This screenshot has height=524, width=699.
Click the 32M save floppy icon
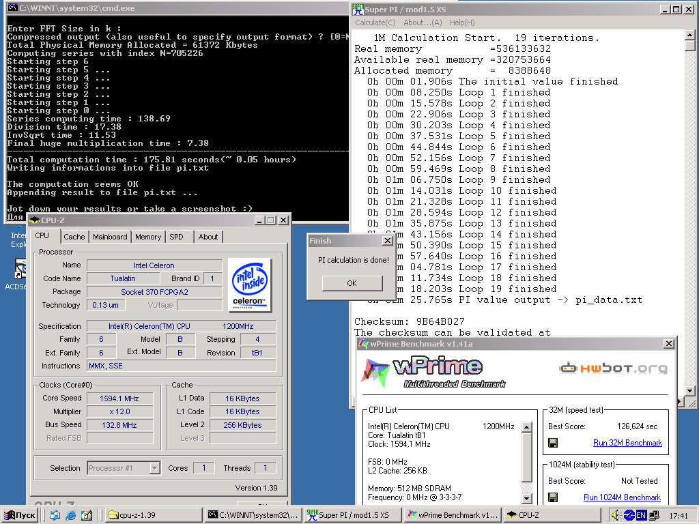(553, 443)
